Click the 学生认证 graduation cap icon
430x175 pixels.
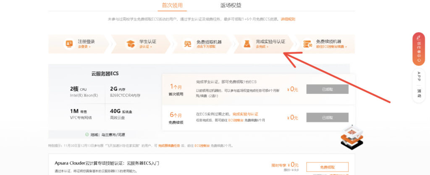click(131, 44)
